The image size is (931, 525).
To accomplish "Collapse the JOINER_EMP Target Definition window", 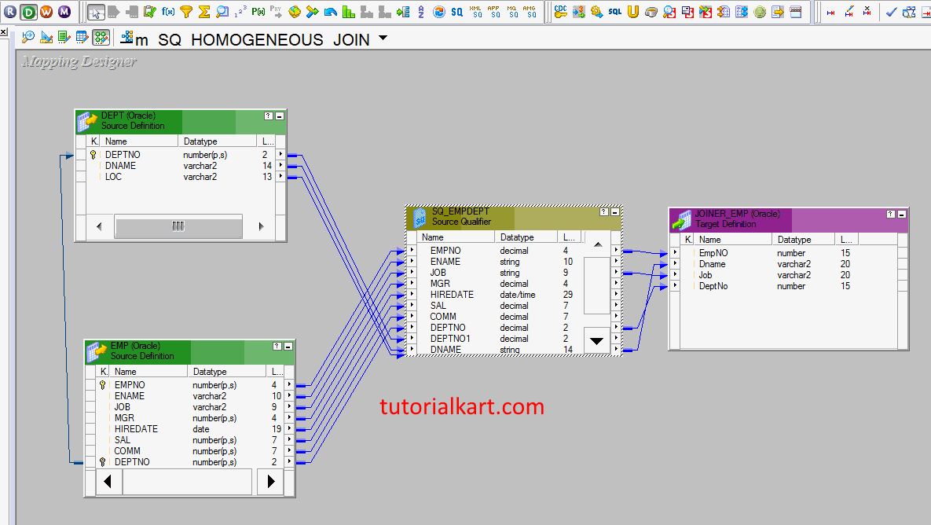I will [900, 212].
